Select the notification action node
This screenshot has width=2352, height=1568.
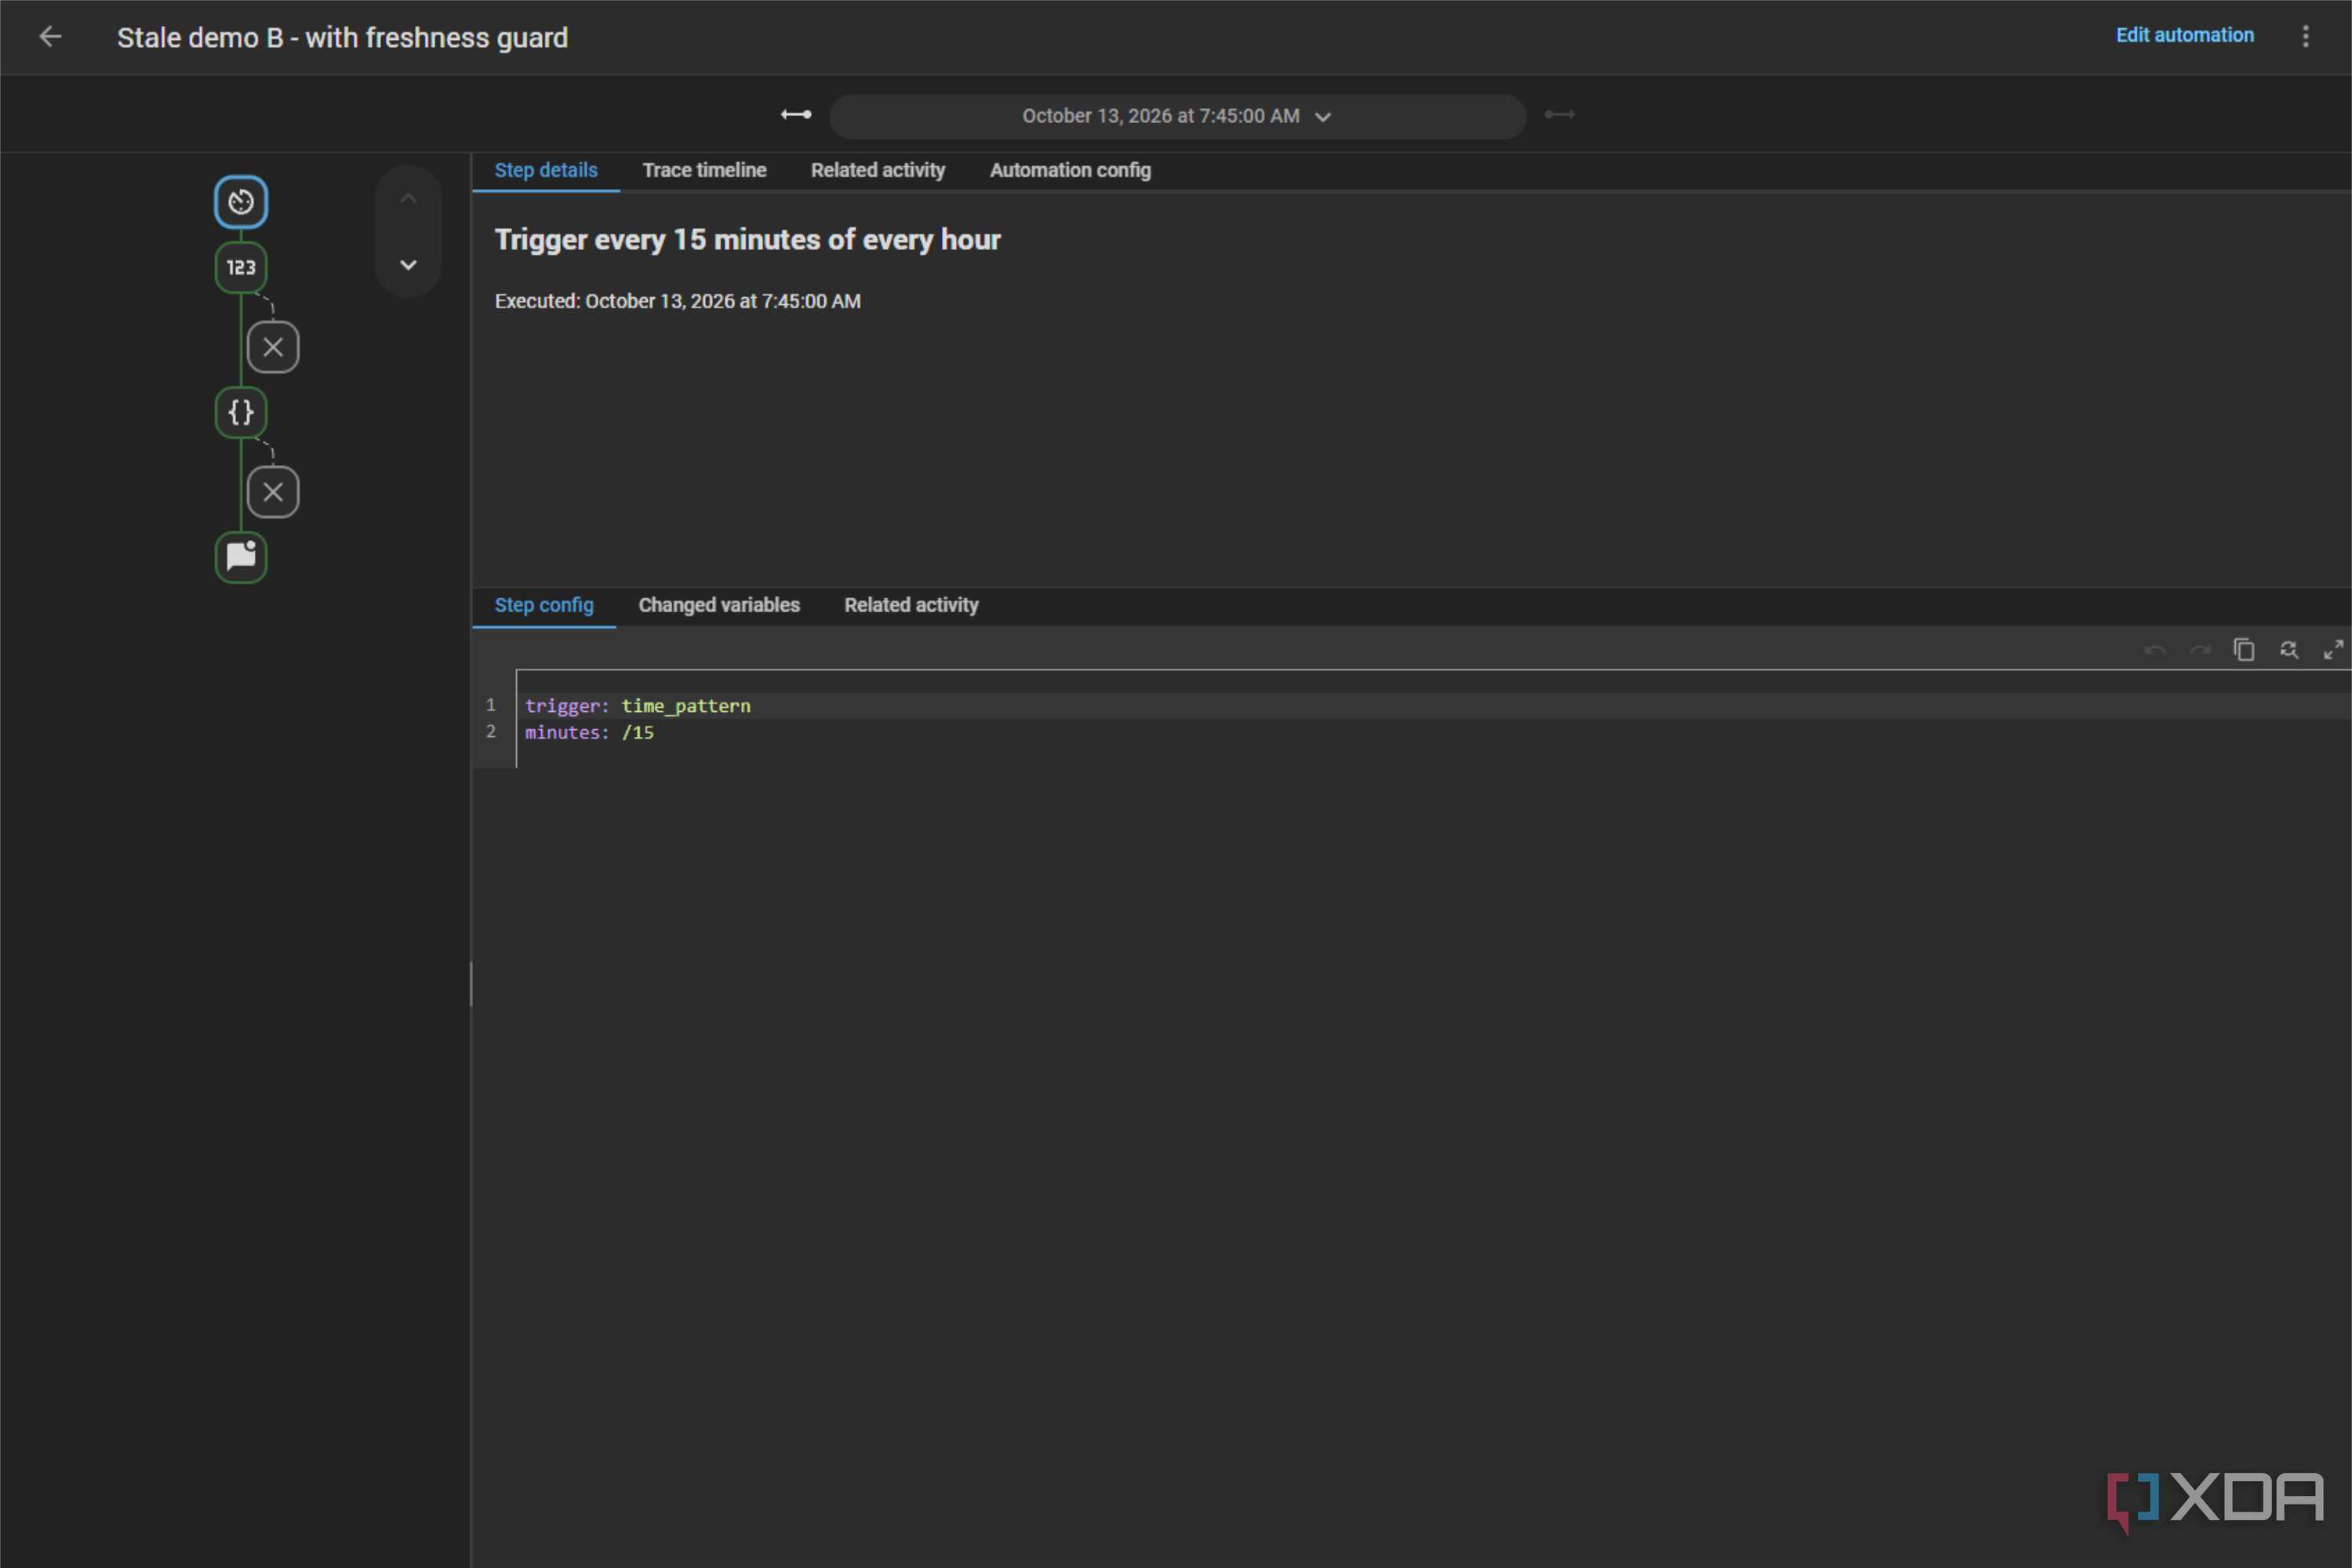click(241, 557)
